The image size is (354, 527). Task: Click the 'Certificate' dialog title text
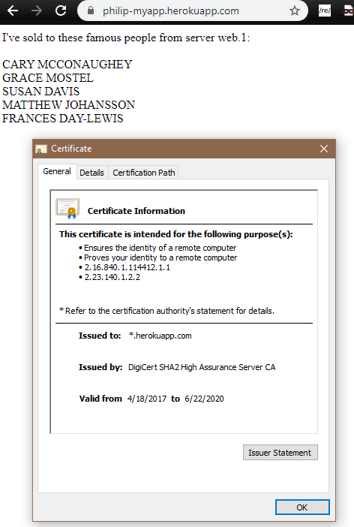71,149
